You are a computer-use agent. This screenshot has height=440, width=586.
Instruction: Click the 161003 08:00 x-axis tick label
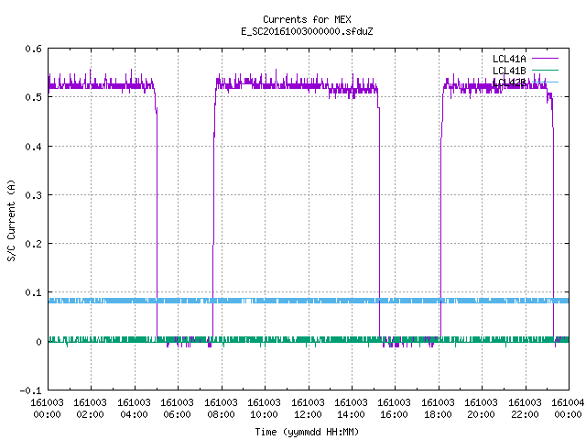point(222,409)
